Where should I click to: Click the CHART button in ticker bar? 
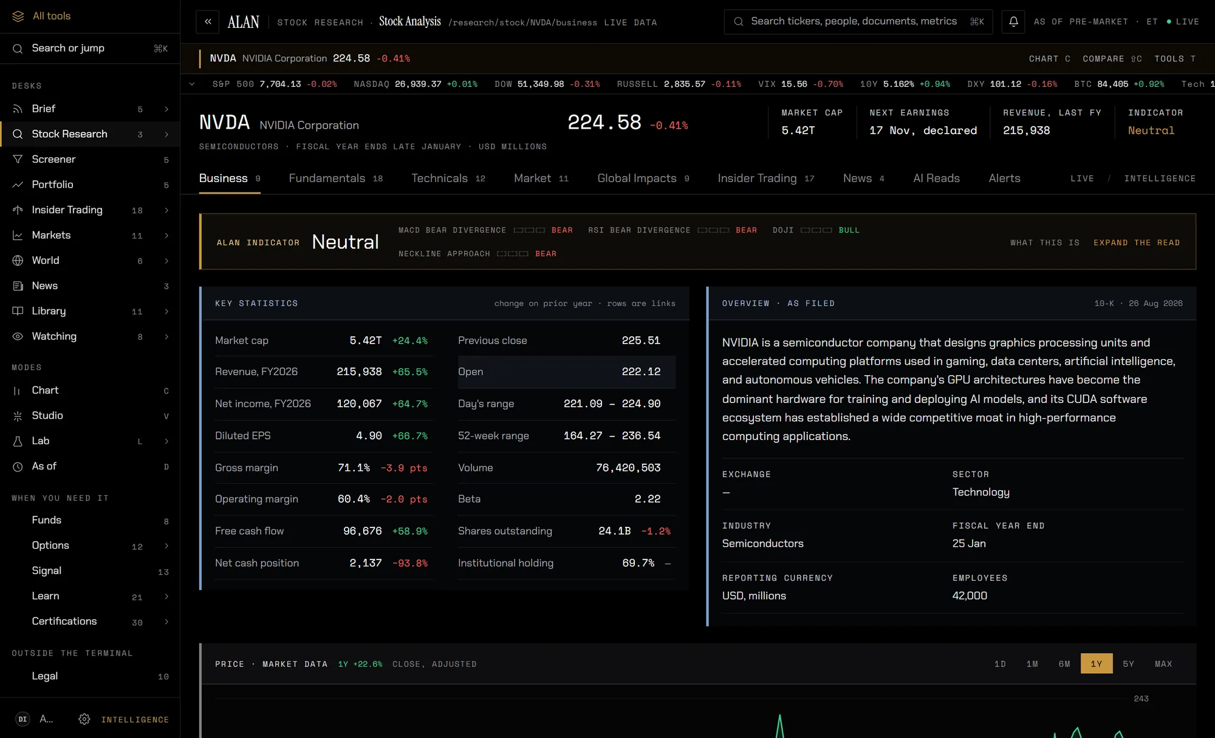coord(1049,59)
